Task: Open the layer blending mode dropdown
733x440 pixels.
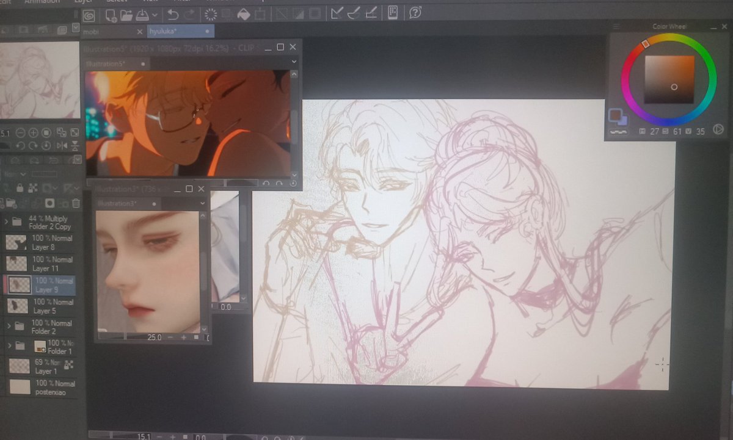Action: tap(23, 174)
